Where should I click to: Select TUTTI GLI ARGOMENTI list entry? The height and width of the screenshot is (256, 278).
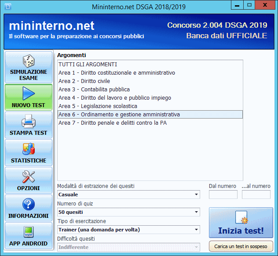pyautogui.click(x=88, y=65)
